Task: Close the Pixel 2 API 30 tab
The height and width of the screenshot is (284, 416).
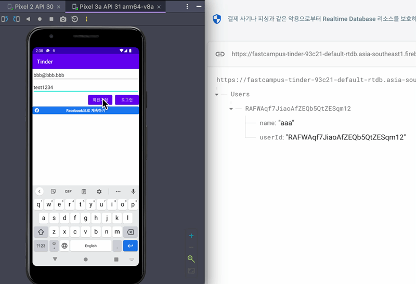Action: click(59, 7)
